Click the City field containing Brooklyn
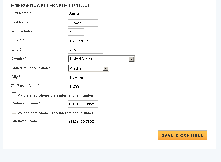The width and height of the screenshot is (221, 162). tap(85, 78)
